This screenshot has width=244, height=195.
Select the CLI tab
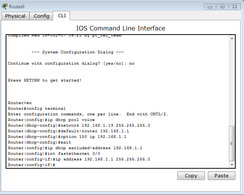coord(62,16)
